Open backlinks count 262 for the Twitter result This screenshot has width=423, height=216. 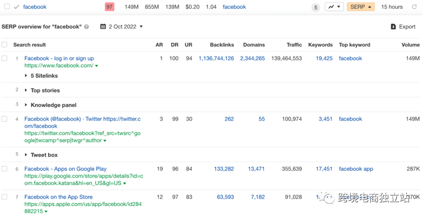click(x=229, y=119)
